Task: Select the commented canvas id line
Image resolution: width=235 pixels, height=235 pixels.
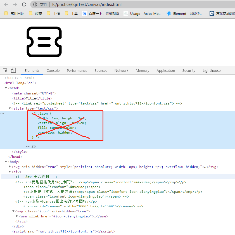Action: [83, 206]
